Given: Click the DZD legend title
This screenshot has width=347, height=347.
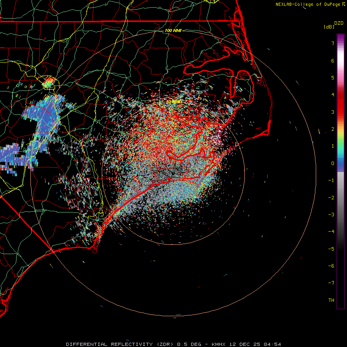Looking at the screenshot, I should click(339, 23).
